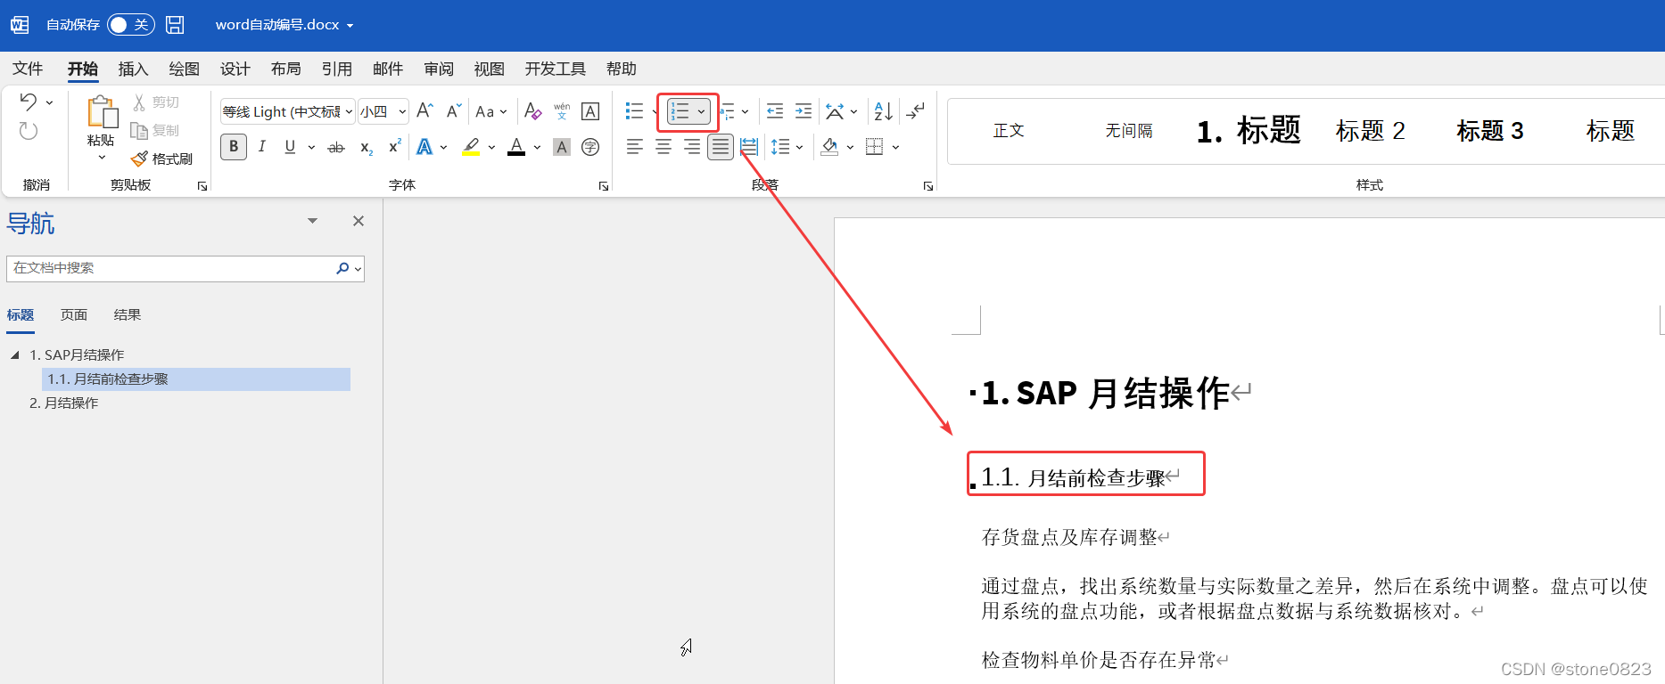This screenshot has height=684, width=1665.
Task: Open the paragraph dialog launcher
Action: click(x=928, y=186)
